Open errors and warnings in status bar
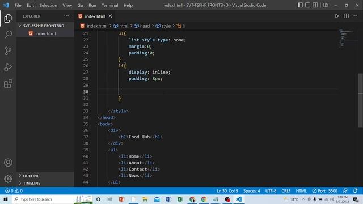 (x=14, y=191)
